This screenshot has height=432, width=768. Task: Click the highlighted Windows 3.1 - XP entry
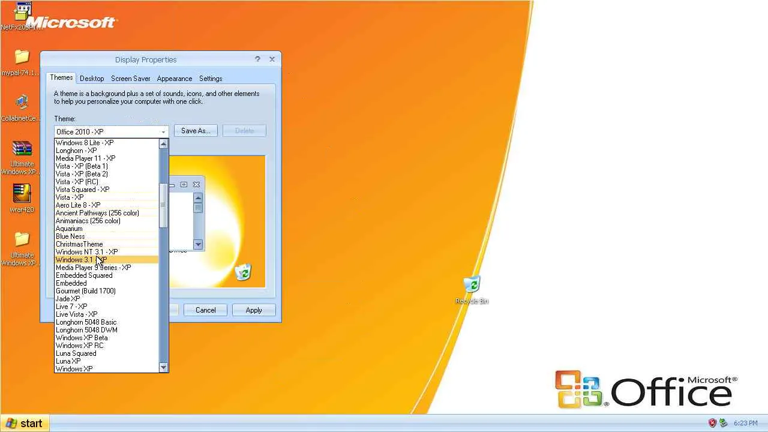pyautogui.click(x=107, y=260)
